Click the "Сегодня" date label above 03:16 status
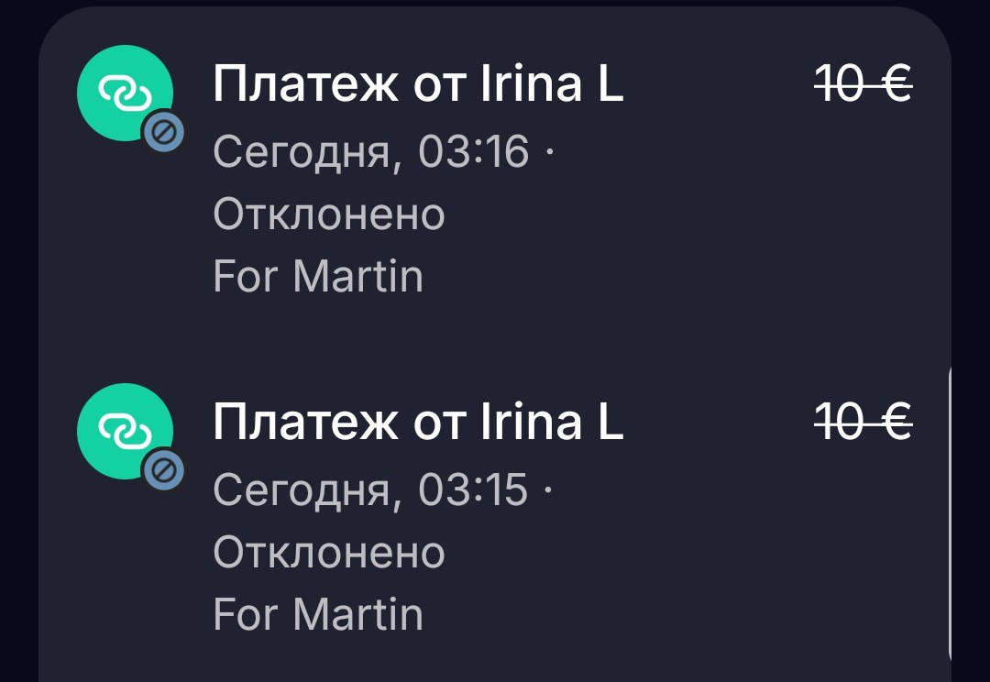Image resolution: width=990 pixels, height=682 pixels. [307, 151]
